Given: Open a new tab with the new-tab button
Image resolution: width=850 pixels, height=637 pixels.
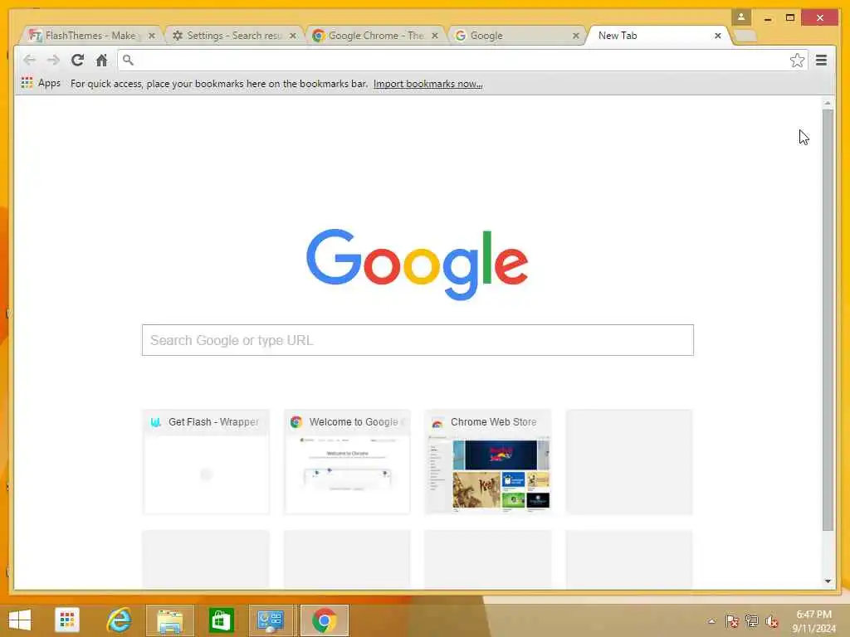Looking at the screenshot, I should (x=745, y=36).
